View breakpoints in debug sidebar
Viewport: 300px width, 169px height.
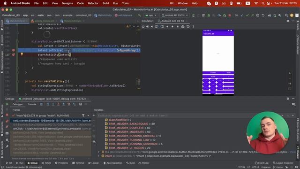coord(7,121)
